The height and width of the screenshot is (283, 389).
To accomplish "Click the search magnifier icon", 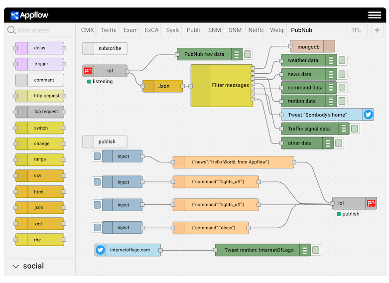I will pyautogui.click(x=11, y=30).
